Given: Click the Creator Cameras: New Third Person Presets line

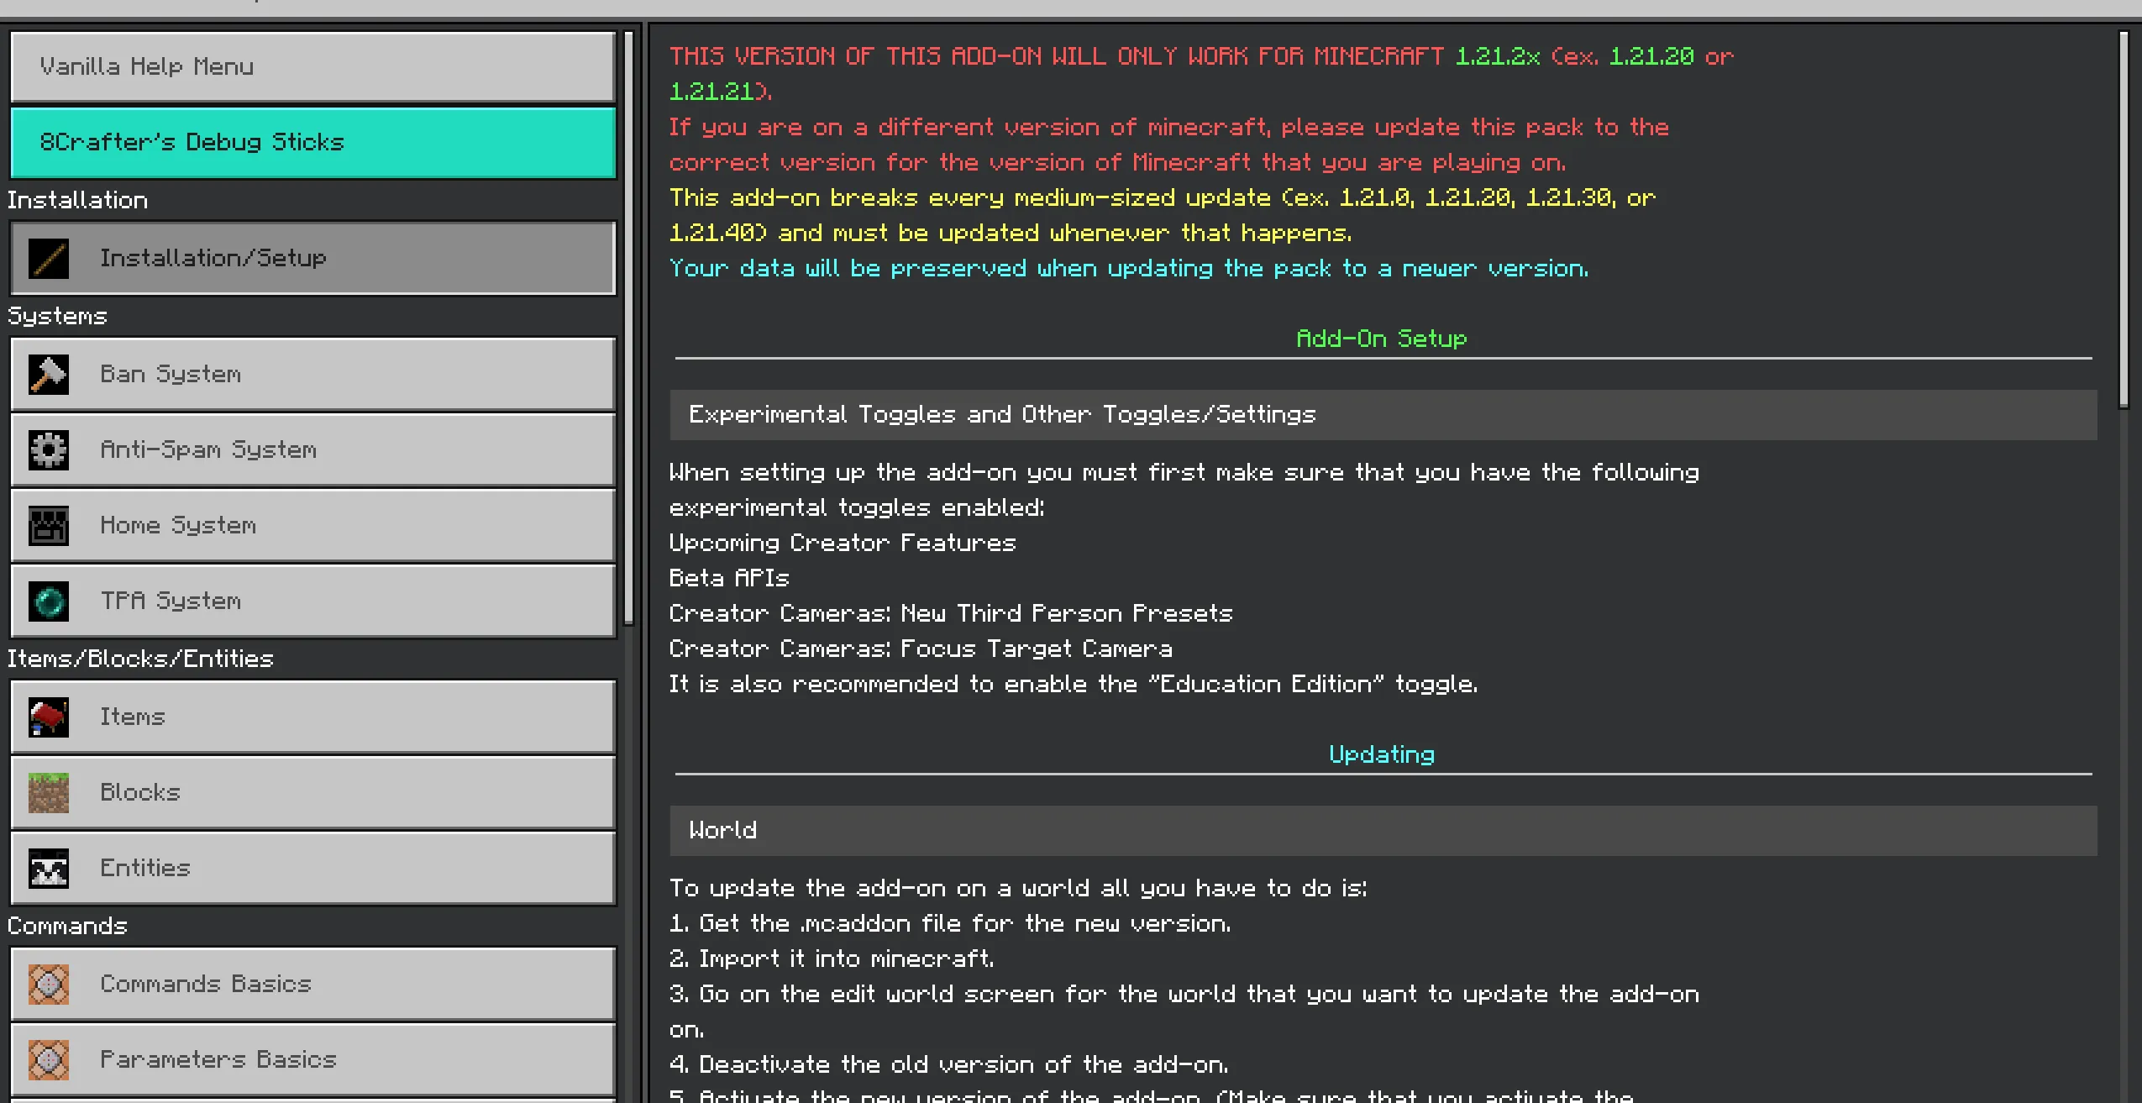Looking at the screenshot, I should 951,613.
